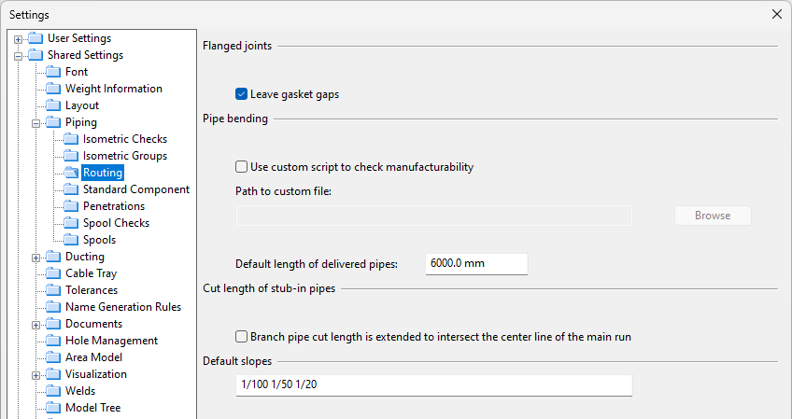Click the Penetrations folder icon

coord(71,206)
